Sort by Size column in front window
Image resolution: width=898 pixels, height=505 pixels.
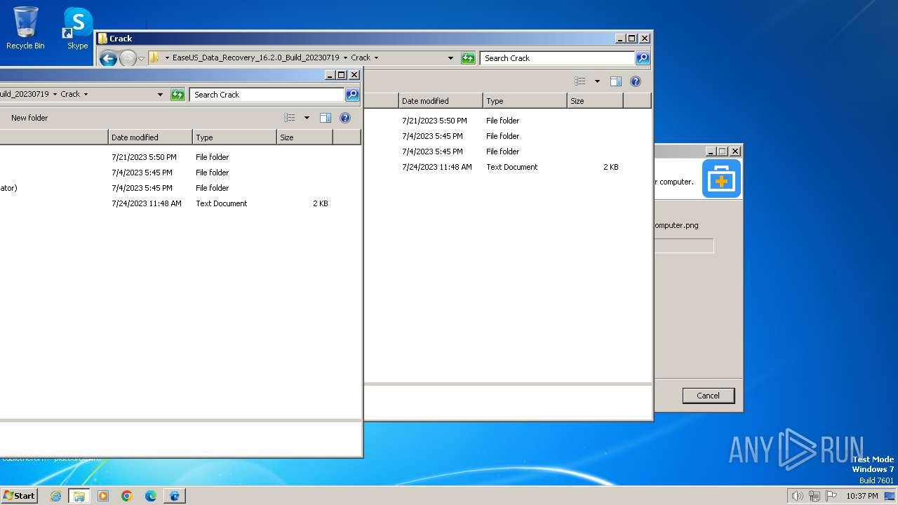click(304, 137)
